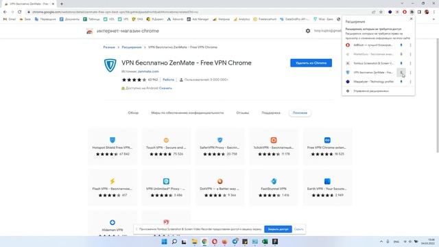The width and height of the screenshot is (439, 247).
Task: Click Hide link in sharing notification
Action: pos(299,229)
